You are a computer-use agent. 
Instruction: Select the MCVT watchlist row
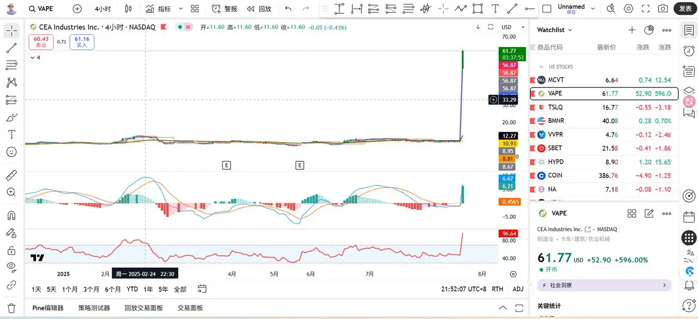(604, 80)
